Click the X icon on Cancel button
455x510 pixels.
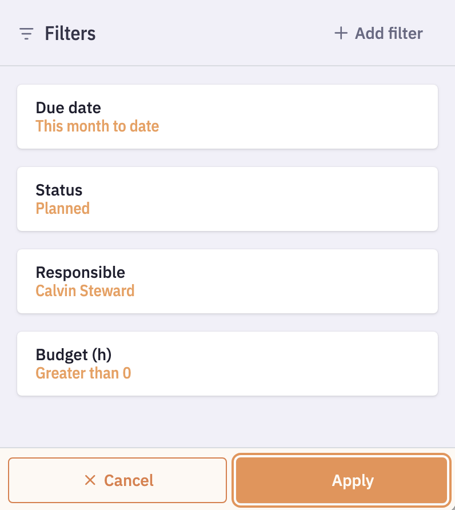click(x=90, y=480)
